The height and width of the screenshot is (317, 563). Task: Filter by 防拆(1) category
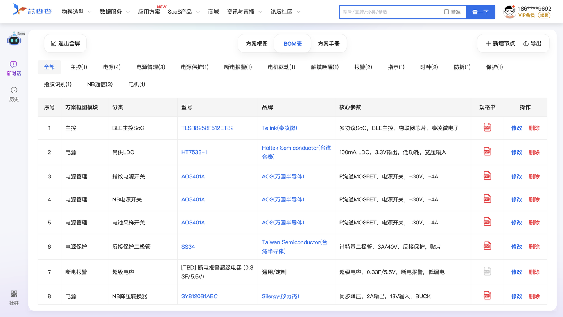(x=462, y=67)
